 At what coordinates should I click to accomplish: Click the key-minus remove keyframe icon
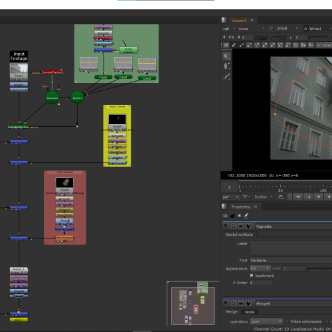point(311,45)
